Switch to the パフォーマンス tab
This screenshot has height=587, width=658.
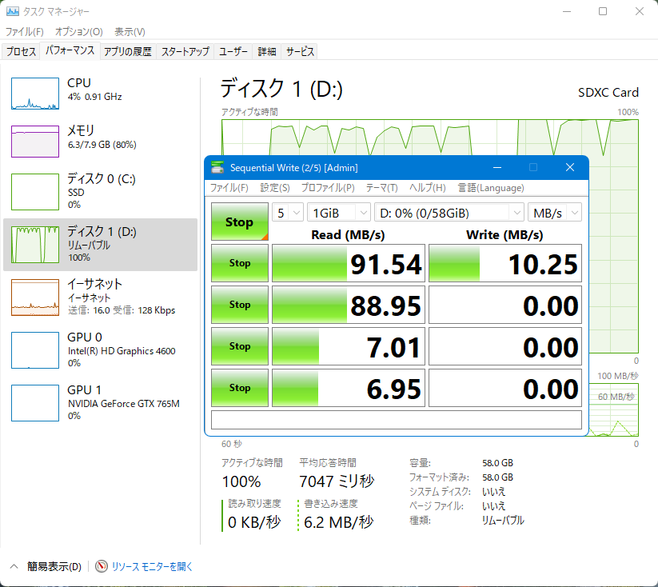[70, 51]
